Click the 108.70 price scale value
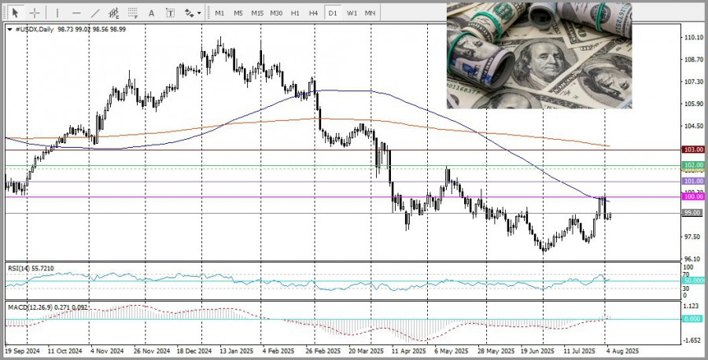The height and width of the screenshot is (360, 708). tap(694, 60)
